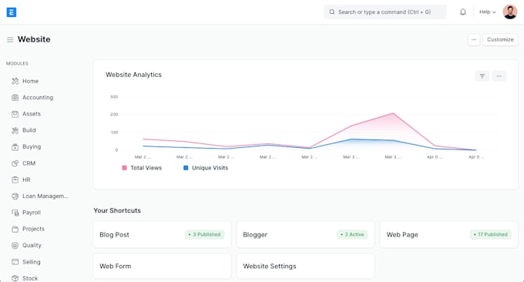
Task: Open page options ellipsis beside Customize
Action: click(x=474, y=39)
